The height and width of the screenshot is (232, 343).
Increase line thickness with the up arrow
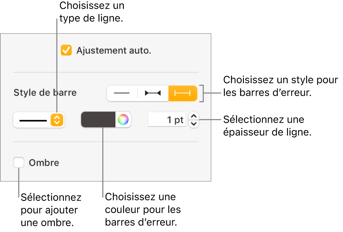coord(194,116)
